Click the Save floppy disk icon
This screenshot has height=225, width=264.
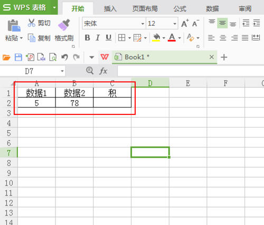tap(18, 57)
